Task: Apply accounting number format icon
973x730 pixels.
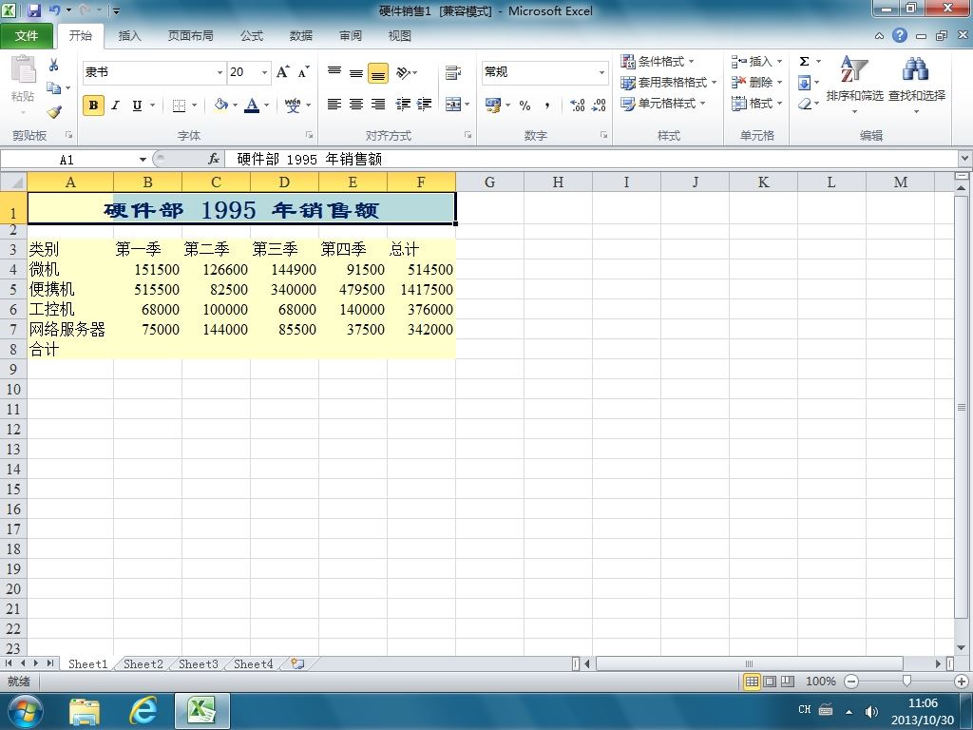Action: (493, 105)
